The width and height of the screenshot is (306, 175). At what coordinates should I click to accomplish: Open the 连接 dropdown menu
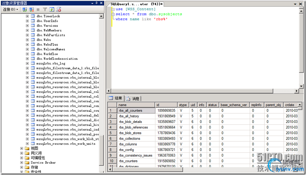10,9
